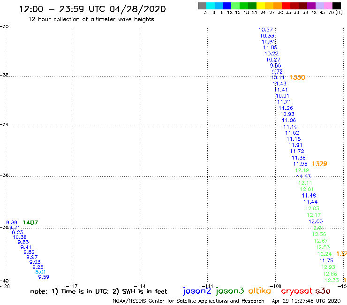Click the 9.41 wave height reading

point(26,247)
